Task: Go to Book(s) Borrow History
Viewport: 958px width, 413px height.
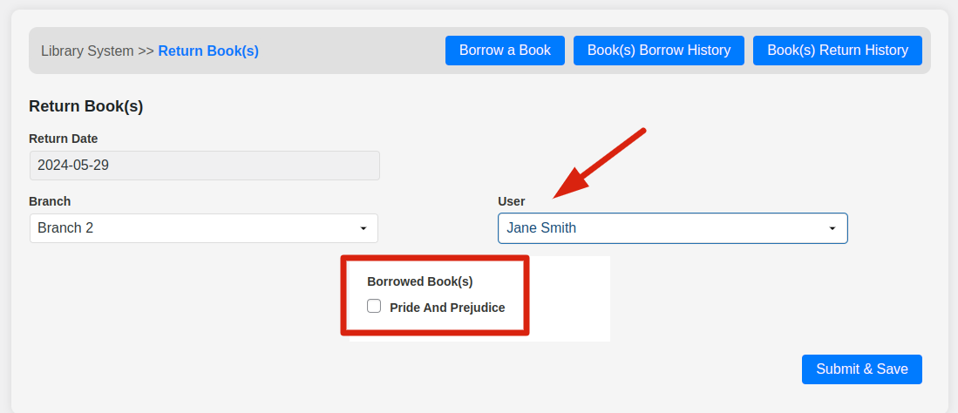Action: 658,51
